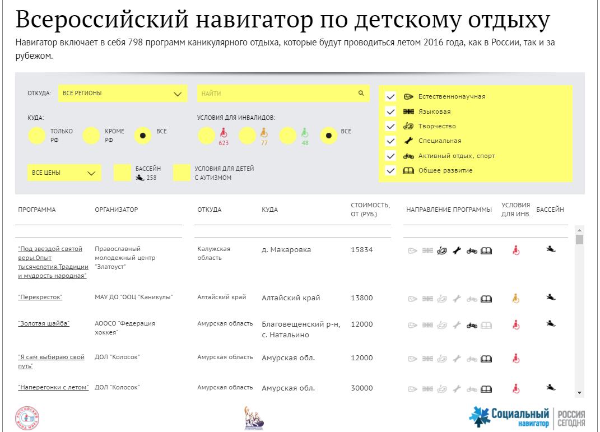Uncheck the Естественнонаучная checkbox

pos(390,96)
